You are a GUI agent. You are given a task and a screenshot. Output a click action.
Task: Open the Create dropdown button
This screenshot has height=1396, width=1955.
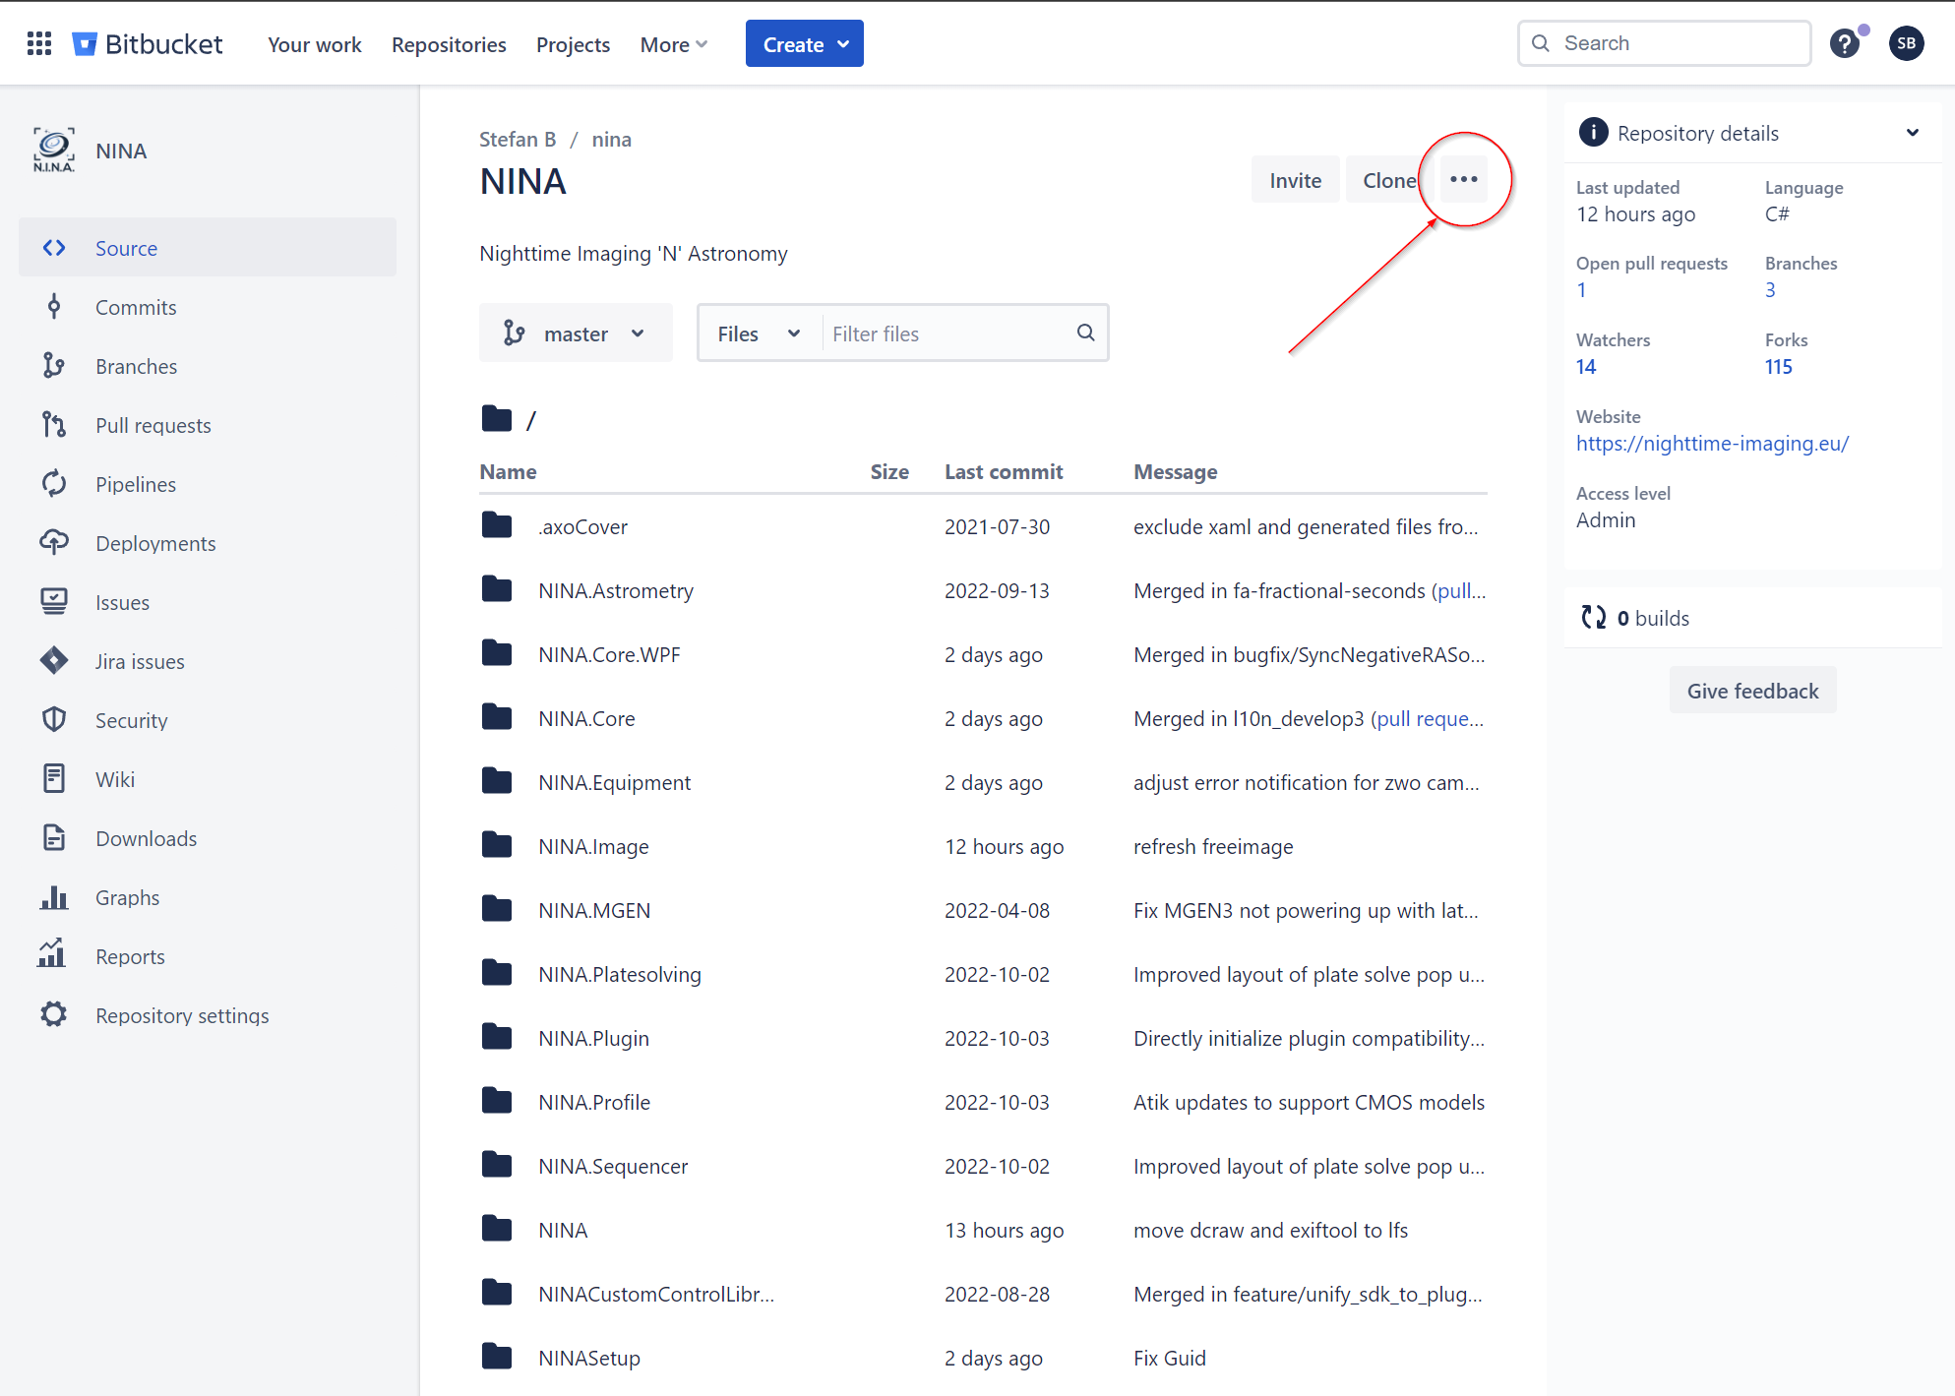point(805,44)
